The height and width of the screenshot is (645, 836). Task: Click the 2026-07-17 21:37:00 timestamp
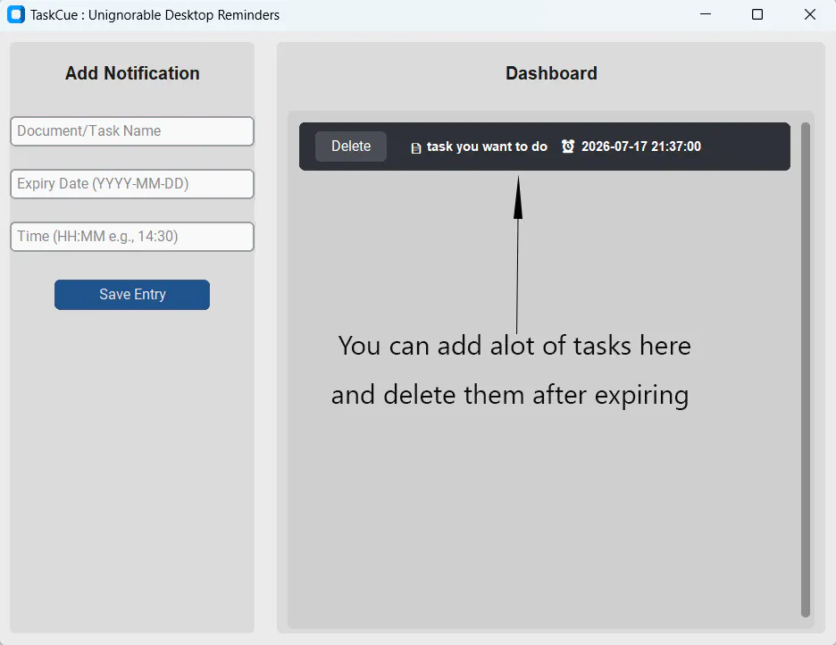641,147
